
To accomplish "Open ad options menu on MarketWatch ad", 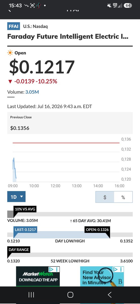I will [x=57, y=269].
